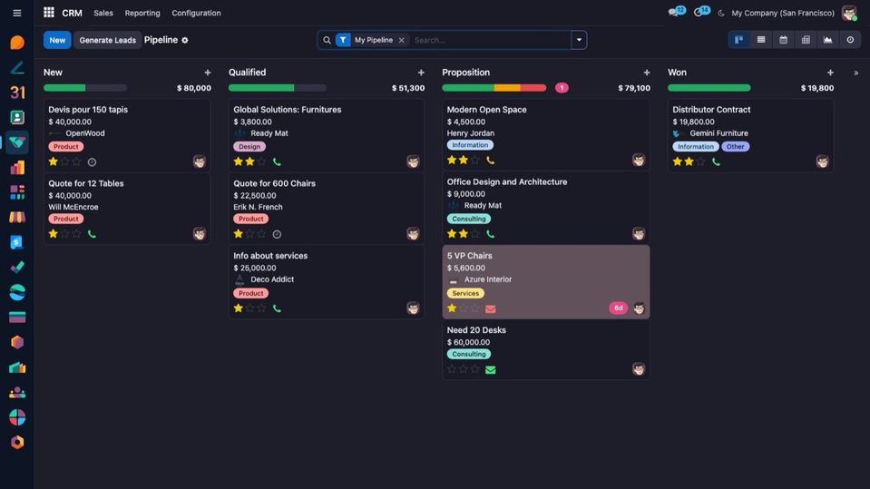
Task: Click orange segment of Proposition progress bar
Action: 507,88
